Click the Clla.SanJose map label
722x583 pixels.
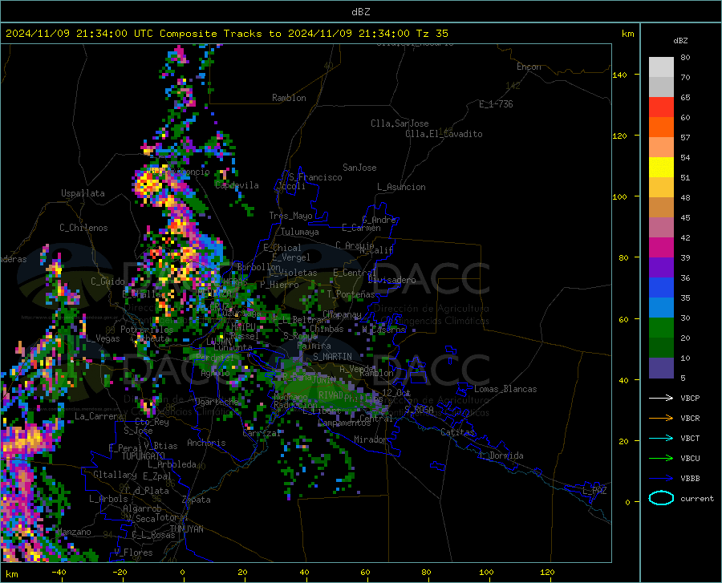400,123
